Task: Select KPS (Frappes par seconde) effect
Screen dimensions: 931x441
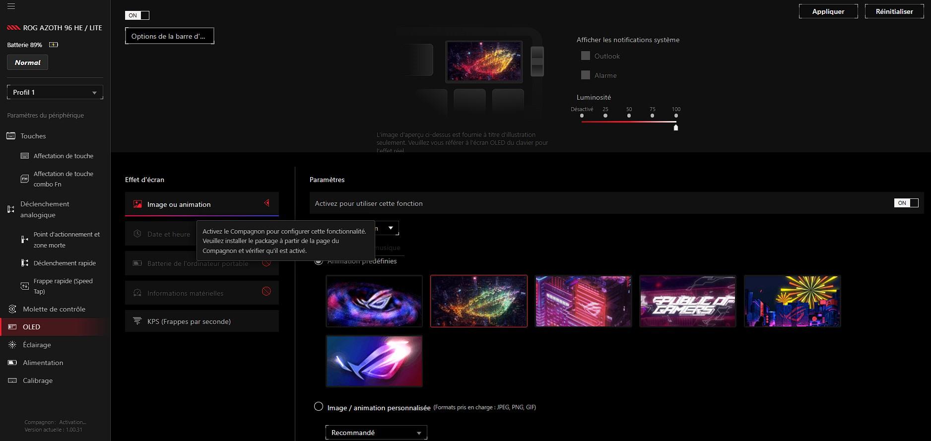Action: [202, 321]
